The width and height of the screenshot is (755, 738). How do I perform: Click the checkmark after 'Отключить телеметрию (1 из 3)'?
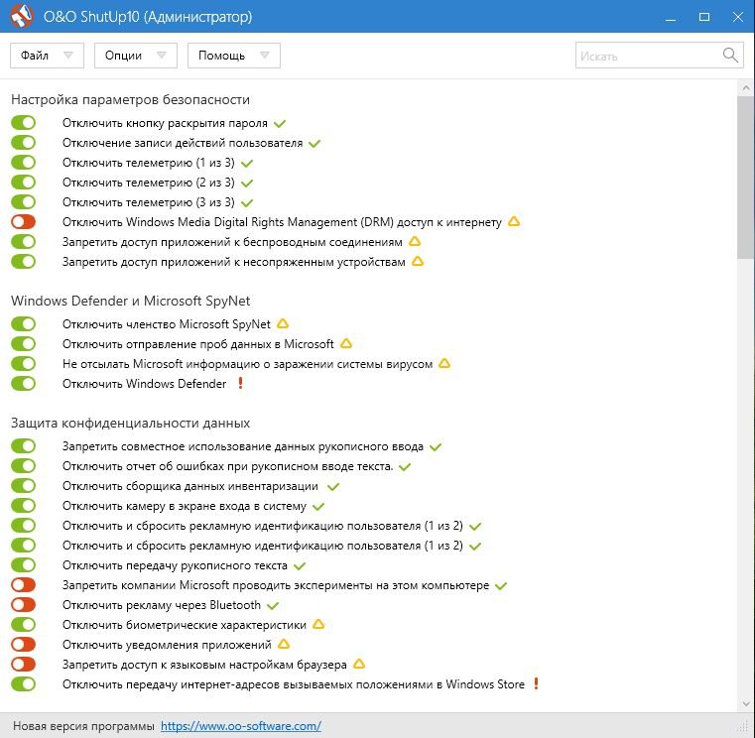(x=247, y=164)
